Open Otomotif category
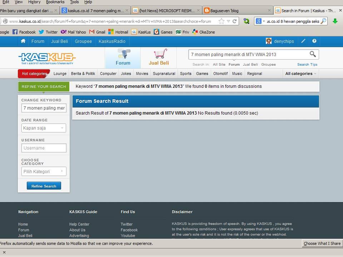The image size is (343, 257). click(x=220, y=74)
